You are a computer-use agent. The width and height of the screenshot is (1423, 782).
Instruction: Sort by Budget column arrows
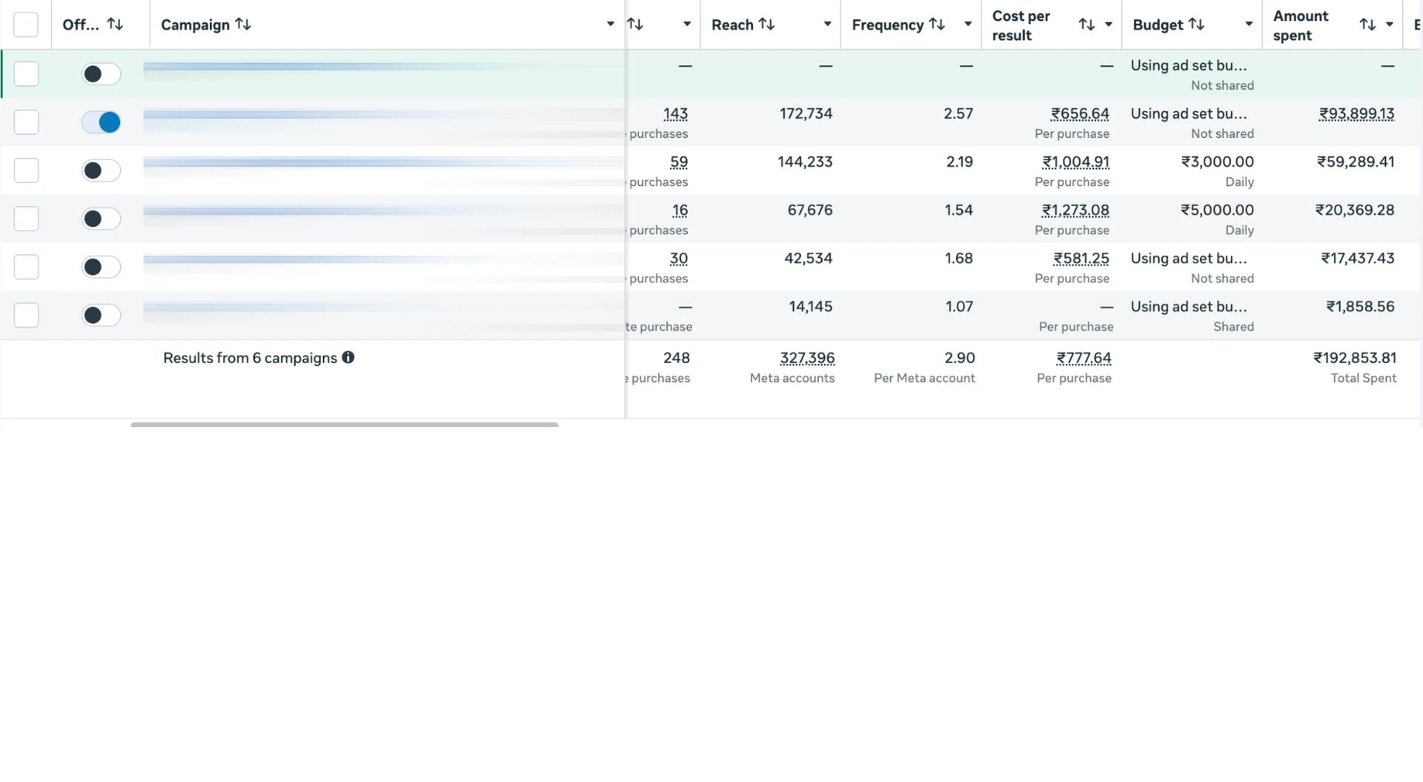(x=1196, y=24)
